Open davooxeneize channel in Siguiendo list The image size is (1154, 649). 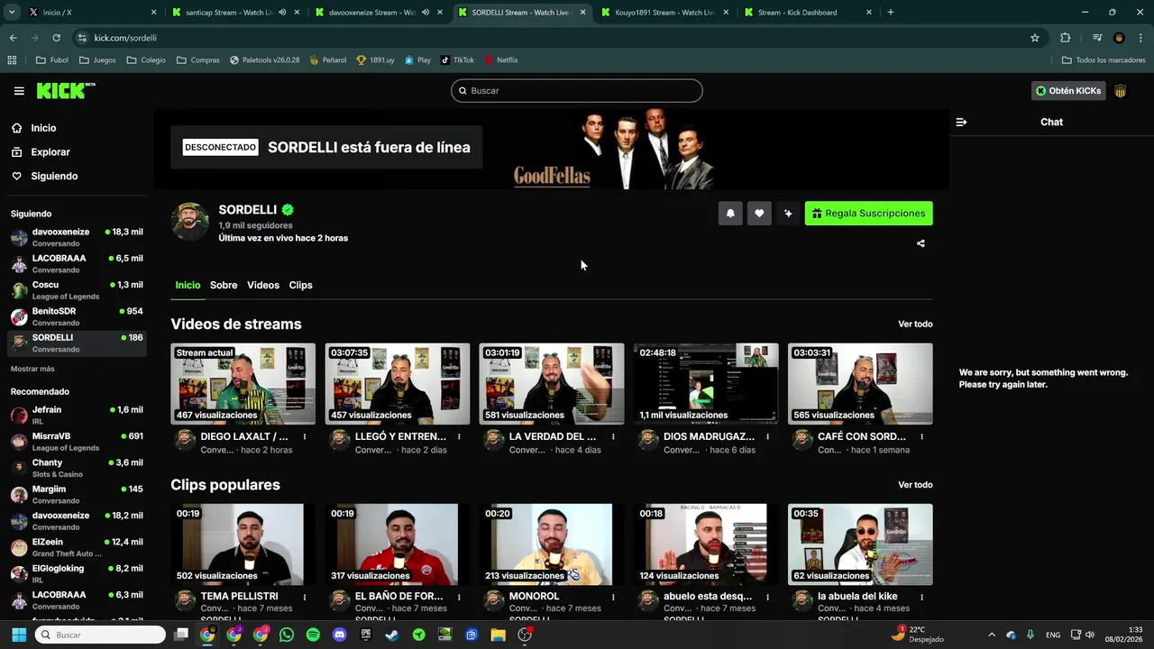point(77,238)
